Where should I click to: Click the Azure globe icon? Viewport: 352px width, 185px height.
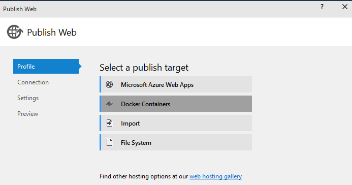pyautogui.click(x=109, y=84)
